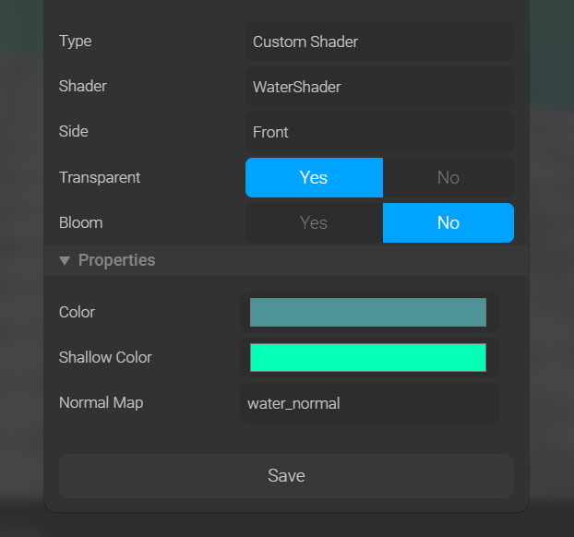Open the Shader selector showing WaterShader
Screen dimensions: 574x537
pyautogui.click(x=378, y=87)
